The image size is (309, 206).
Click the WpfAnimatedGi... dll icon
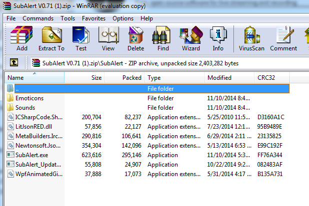click(10, 174)
